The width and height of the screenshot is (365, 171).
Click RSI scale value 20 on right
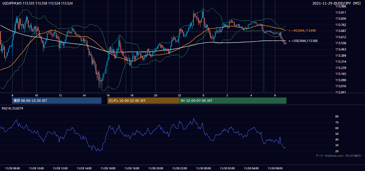point(337,151)
